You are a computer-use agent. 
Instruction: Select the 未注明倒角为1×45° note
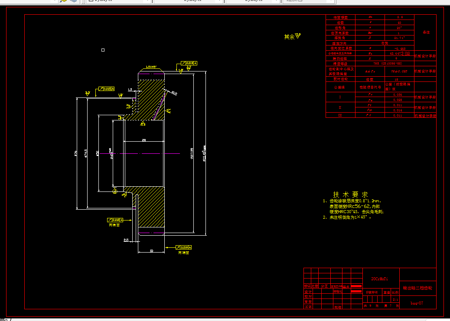(x=350, y=217)
